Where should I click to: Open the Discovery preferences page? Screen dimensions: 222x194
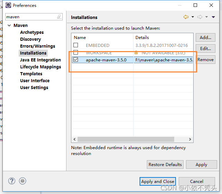(x=30, y=39)
